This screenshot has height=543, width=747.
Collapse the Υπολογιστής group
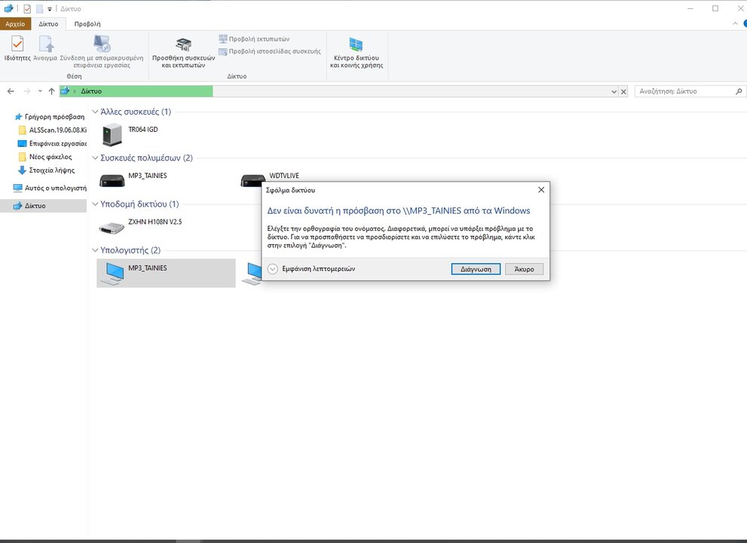pyautogui.click(x=95, y=250)
